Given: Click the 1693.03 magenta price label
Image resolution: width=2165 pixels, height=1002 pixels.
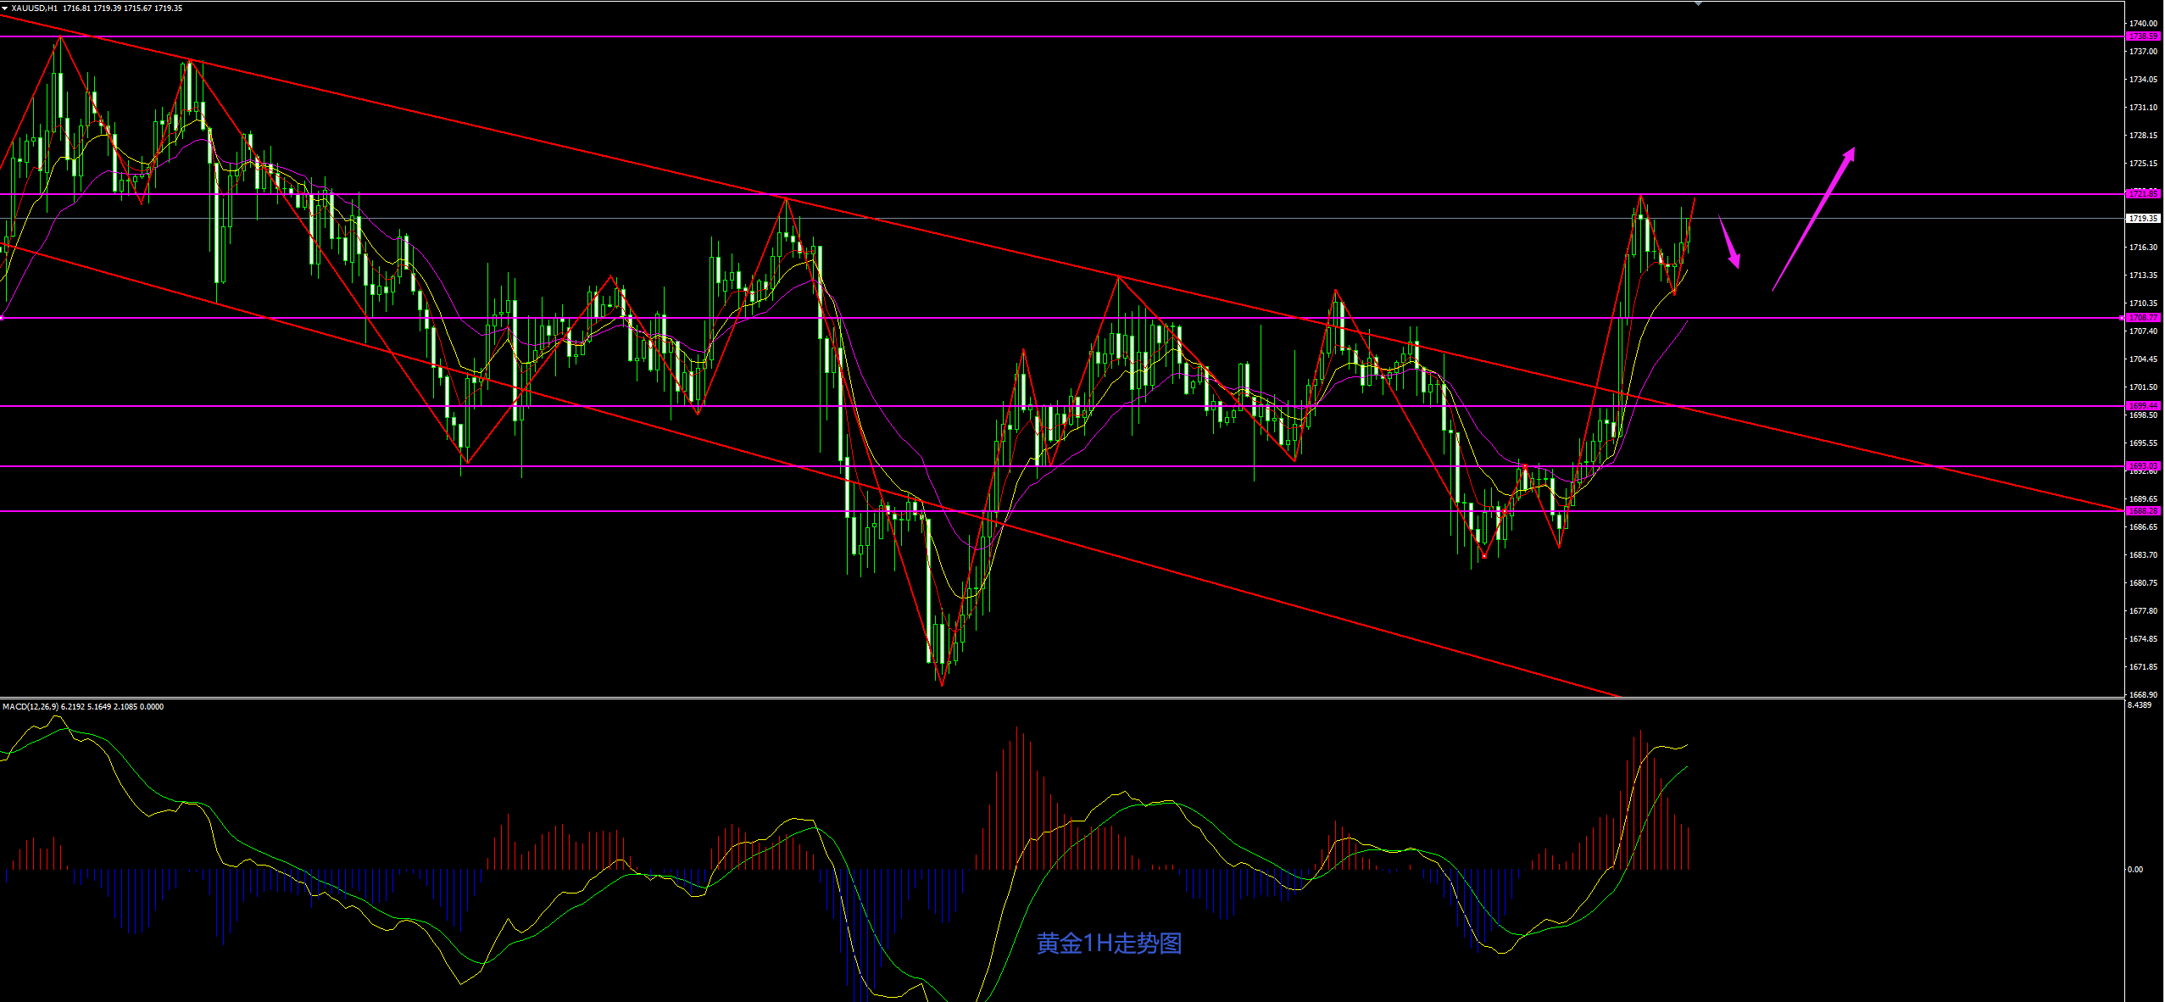Looking at the screenshot, I should tap(2144, 466).
